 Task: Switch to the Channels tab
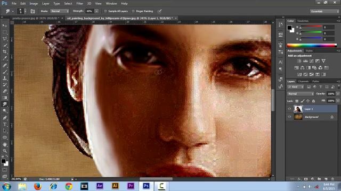pos(303,81)
